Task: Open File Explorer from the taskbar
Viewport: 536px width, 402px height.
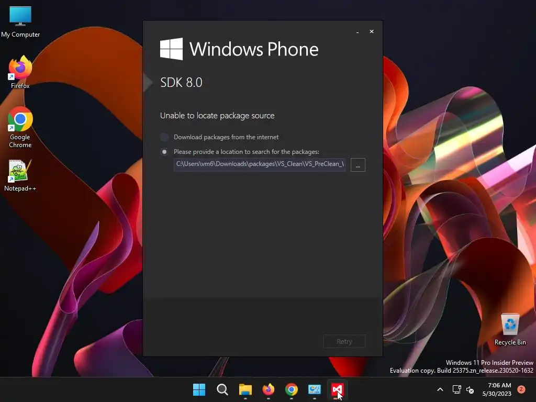Action: tap(245, 389)
